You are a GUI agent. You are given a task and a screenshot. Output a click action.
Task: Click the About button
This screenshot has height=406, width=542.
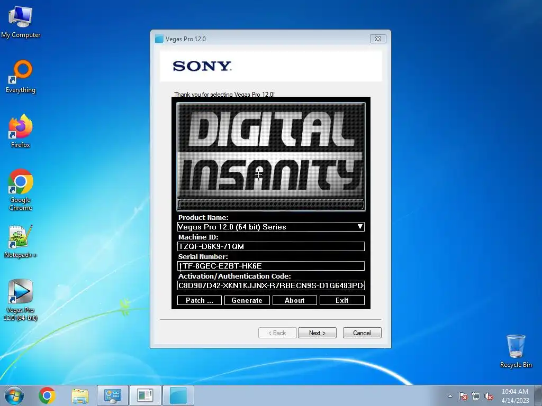click(294, 300)
